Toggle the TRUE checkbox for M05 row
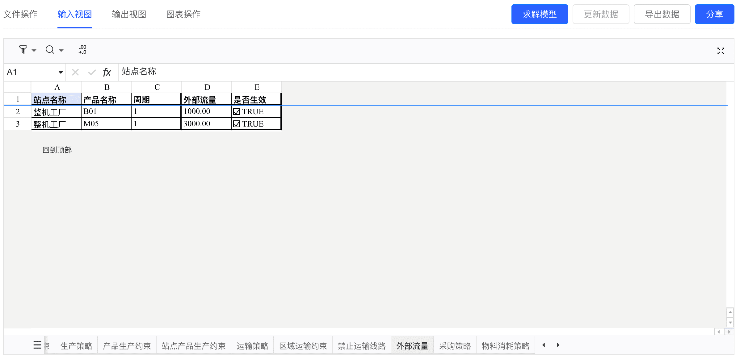Image resolution: width=740 pixels, height=355 pixels. 237,124
